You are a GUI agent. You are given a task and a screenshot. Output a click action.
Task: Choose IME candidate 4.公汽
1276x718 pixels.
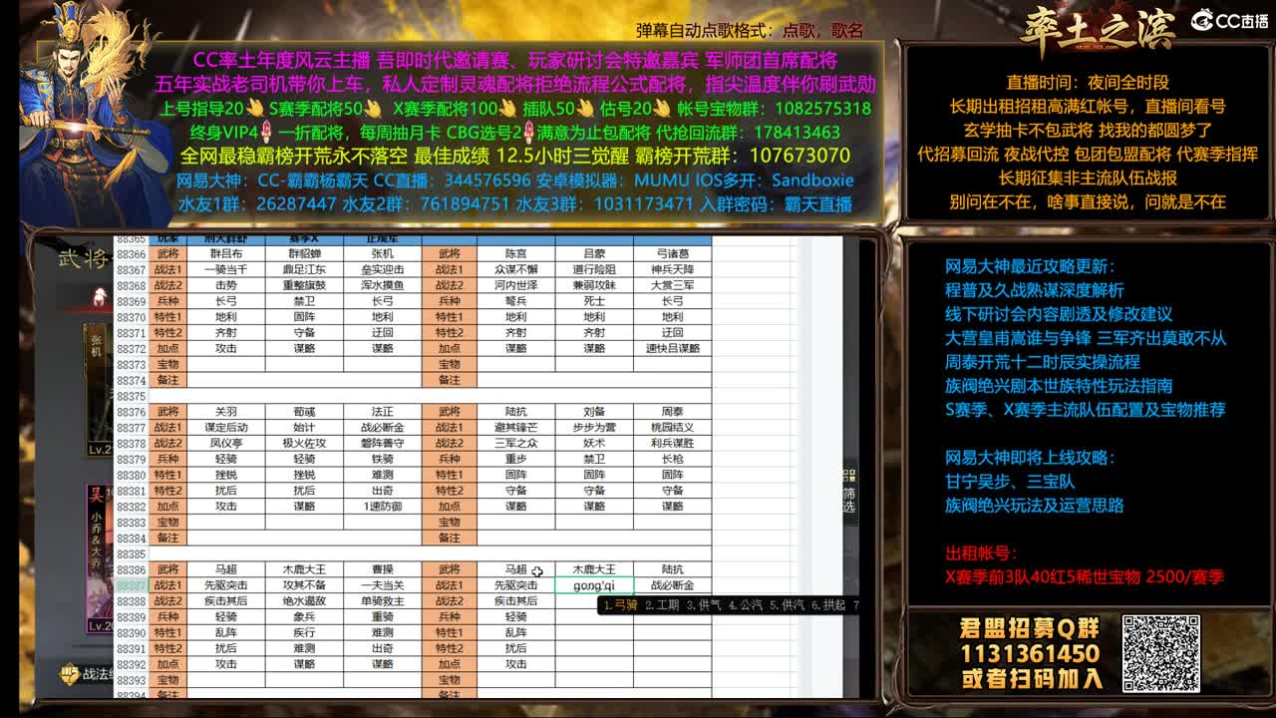pyautogui.click(x=745, y=604)
